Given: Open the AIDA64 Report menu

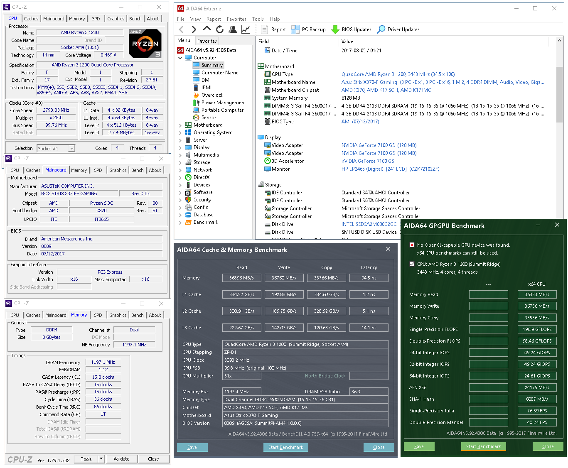Looking at the screenshot, I should point(214,19).
